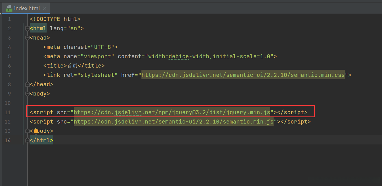Click line number 7 in the gutter
382x186 pixels.
tap(9, 75)
